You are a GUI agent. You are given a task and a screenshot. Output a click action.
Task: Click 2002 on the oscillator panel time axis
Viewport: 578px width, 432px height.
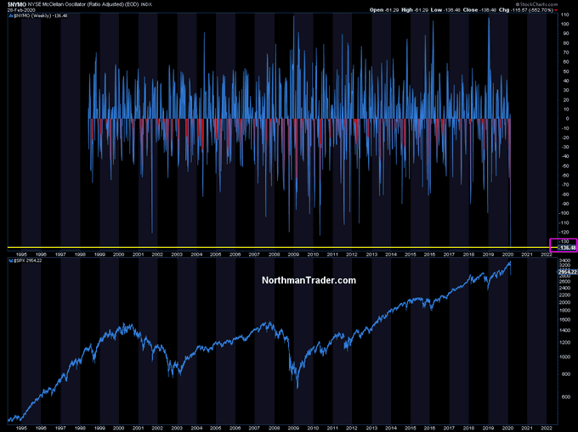click(157, 255)
